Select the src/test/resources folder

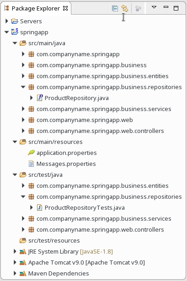click(54, 240)
